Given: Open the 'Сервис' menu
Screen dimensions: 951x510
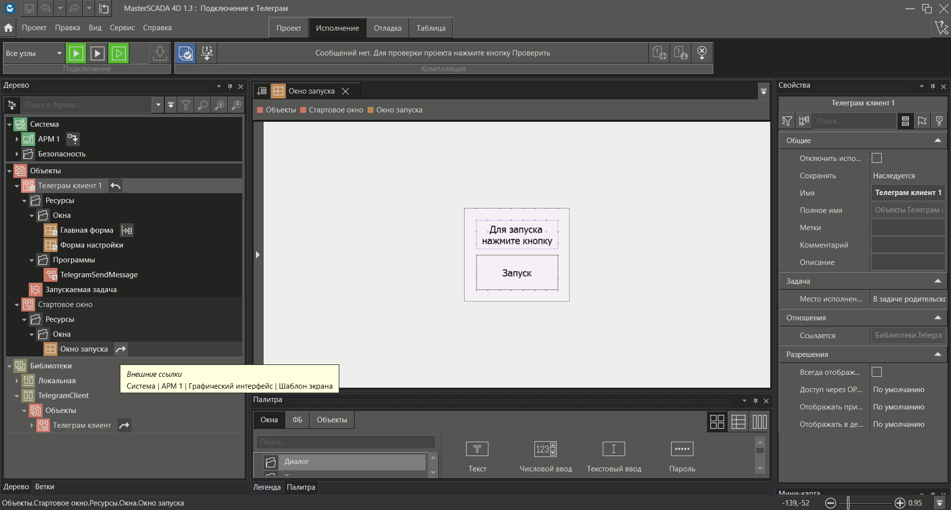Looking at the screenshot, I should (122, 28).
